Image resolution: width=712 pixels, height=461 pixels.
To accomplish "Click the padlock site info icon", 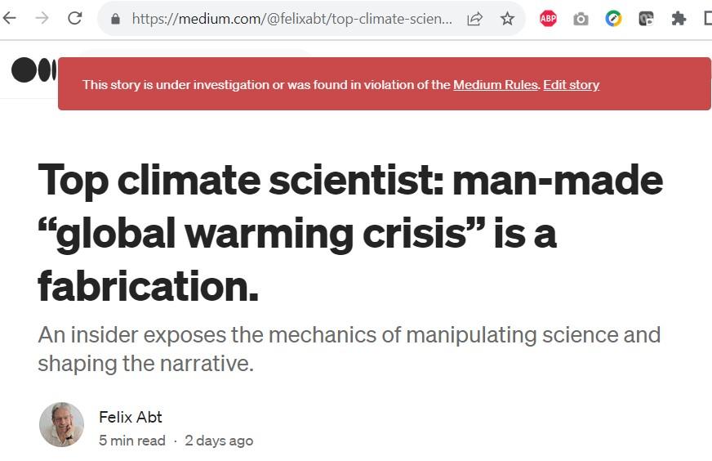I will [115, 19].
